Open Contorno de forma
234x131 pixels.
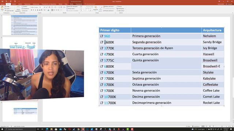pos(109,9)
